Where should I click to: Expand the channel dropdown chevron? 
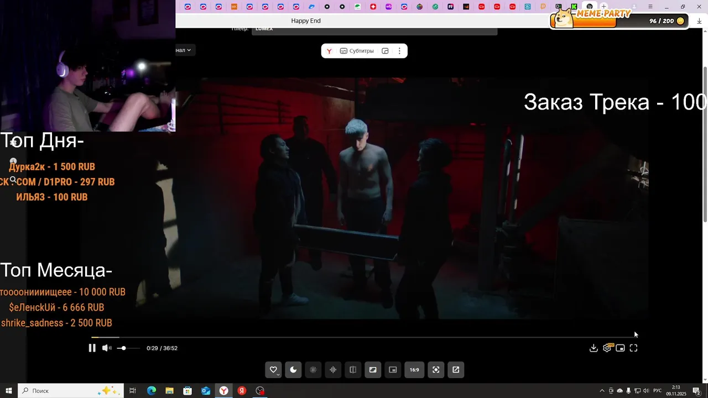click(189, 50)
